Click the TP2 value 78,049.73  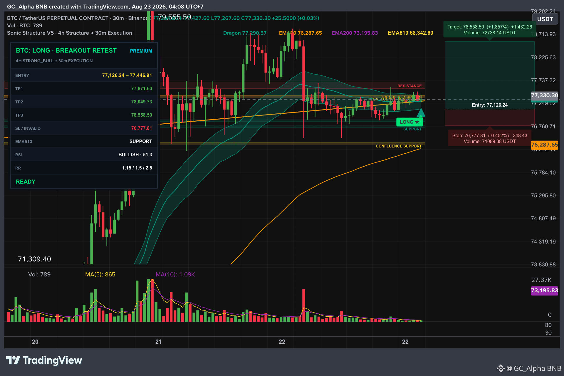142,102
